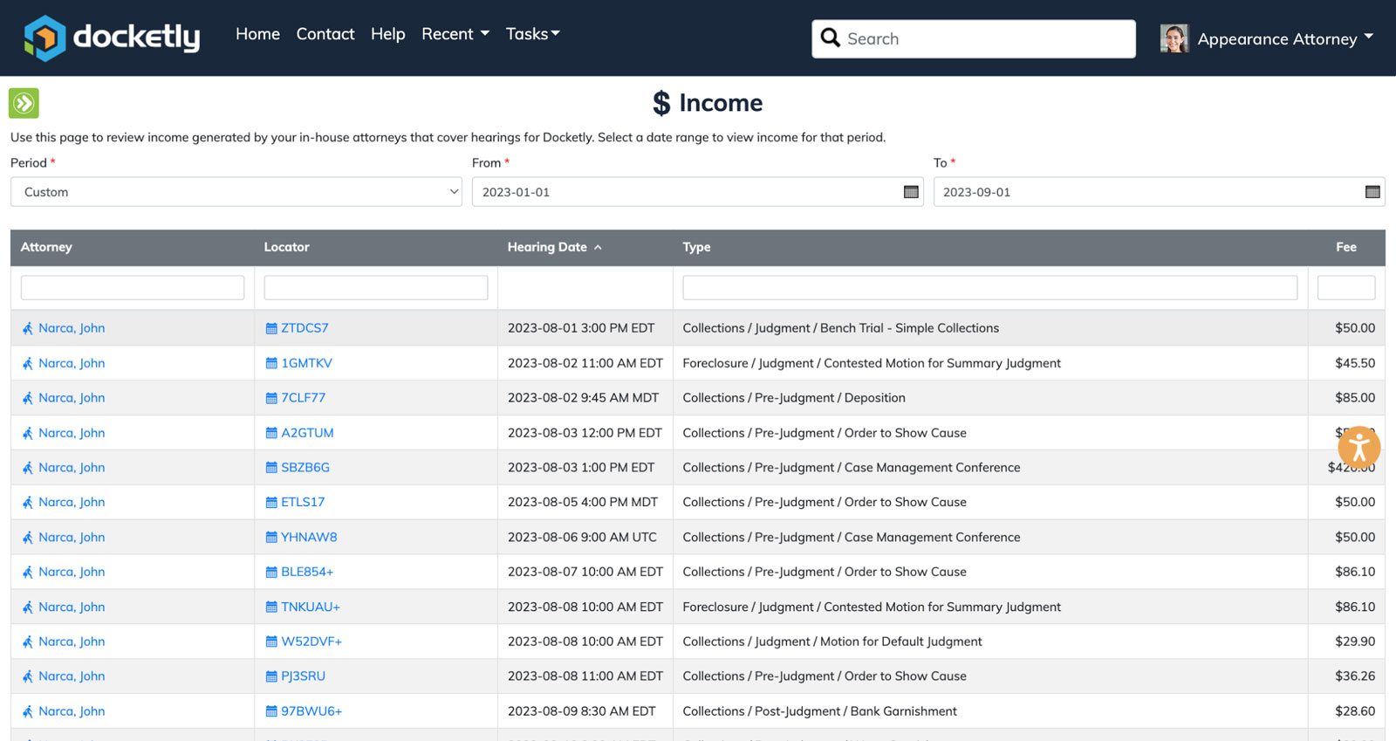Click calendar icon next to PJ3SRU

[271, 676]
